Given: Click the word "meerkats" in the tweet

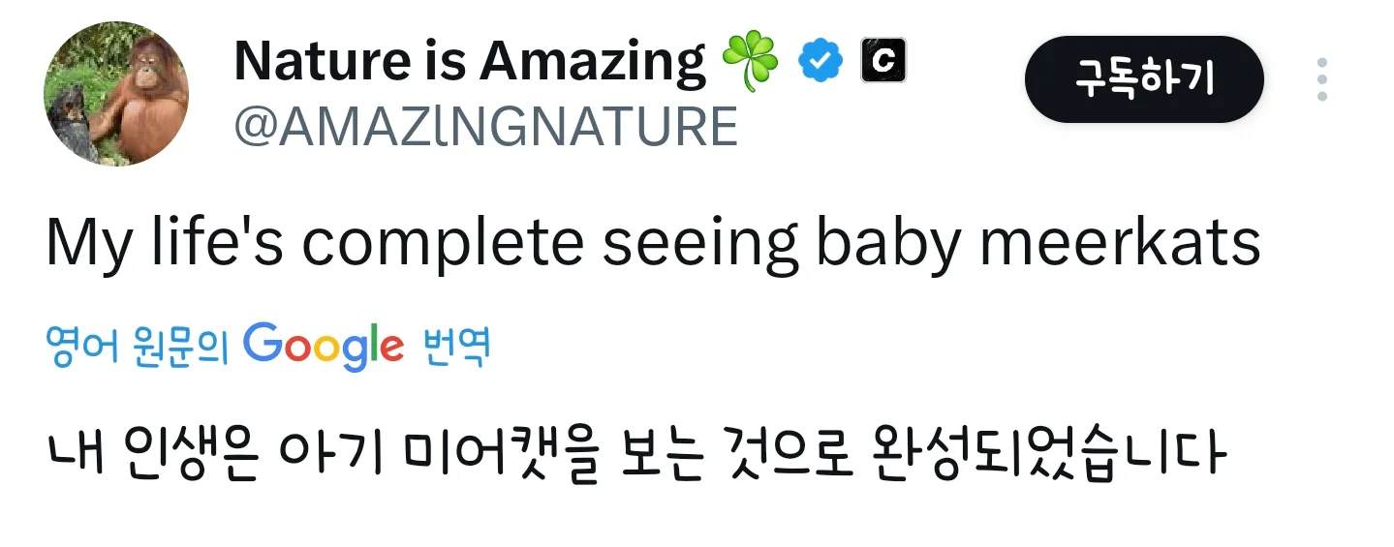Looking at the screenshot, I should pos(1120,245).
